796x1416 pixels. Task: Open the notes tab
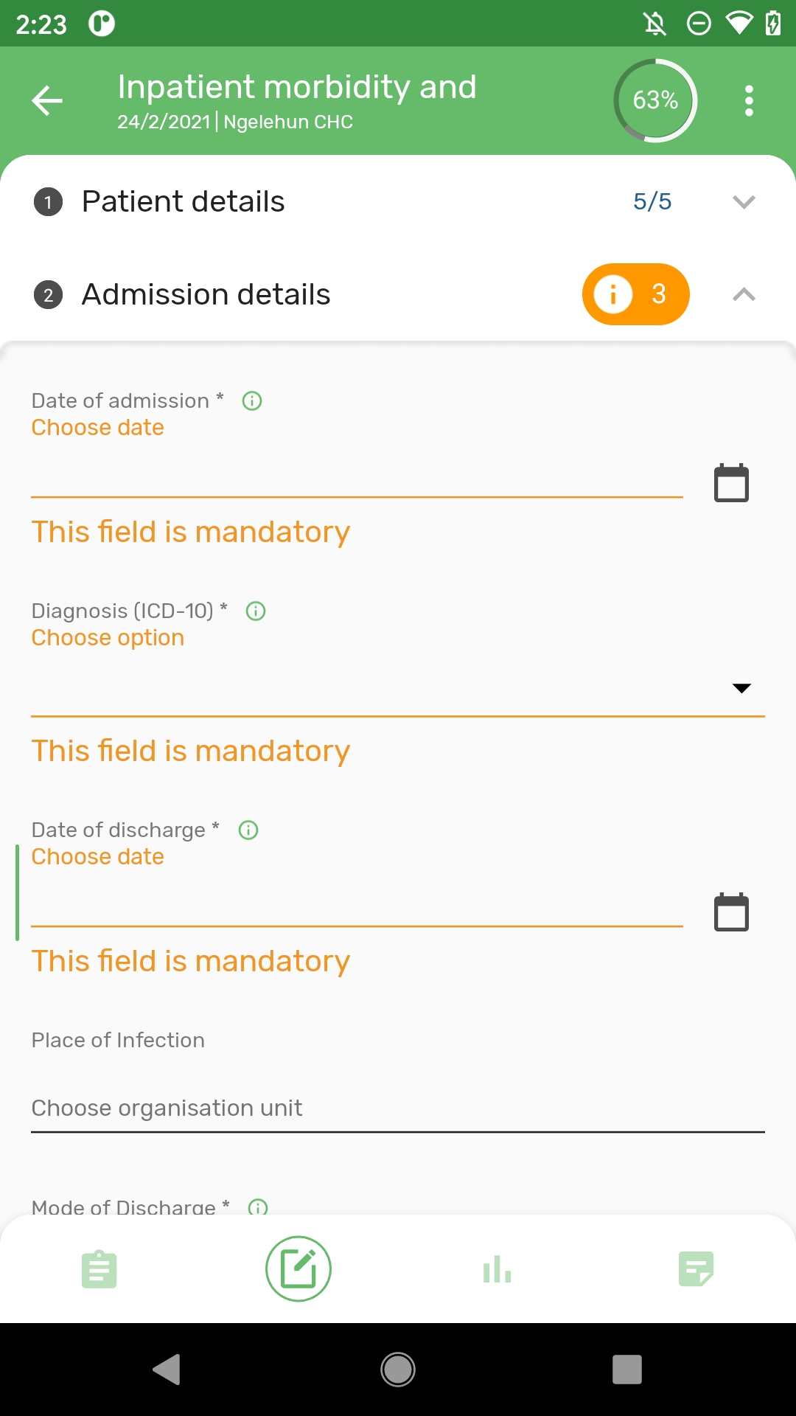[696, 1269]
